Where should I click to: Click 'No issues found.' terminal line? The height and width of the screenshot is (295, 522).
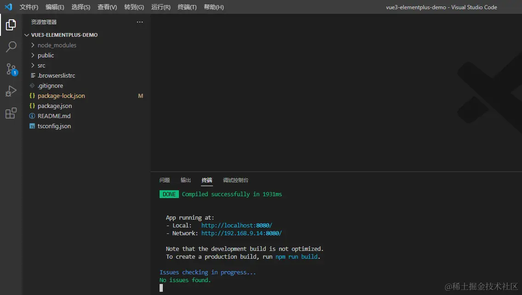185,280
